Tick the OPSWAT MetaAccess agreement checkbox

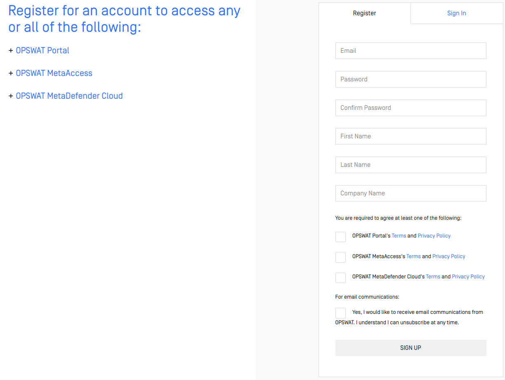click(x=340, y=257)
